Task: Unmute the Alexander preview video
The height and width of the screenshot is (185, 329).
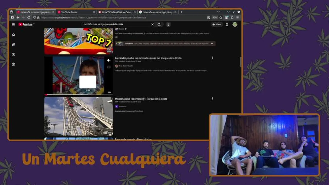Action: 109,60
